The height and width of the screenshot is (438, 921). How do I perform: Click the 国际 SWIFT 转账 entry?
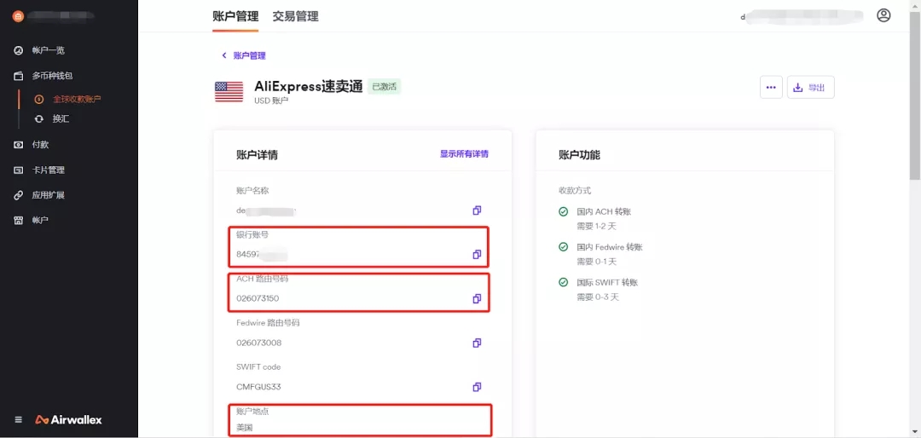point(607,282)
